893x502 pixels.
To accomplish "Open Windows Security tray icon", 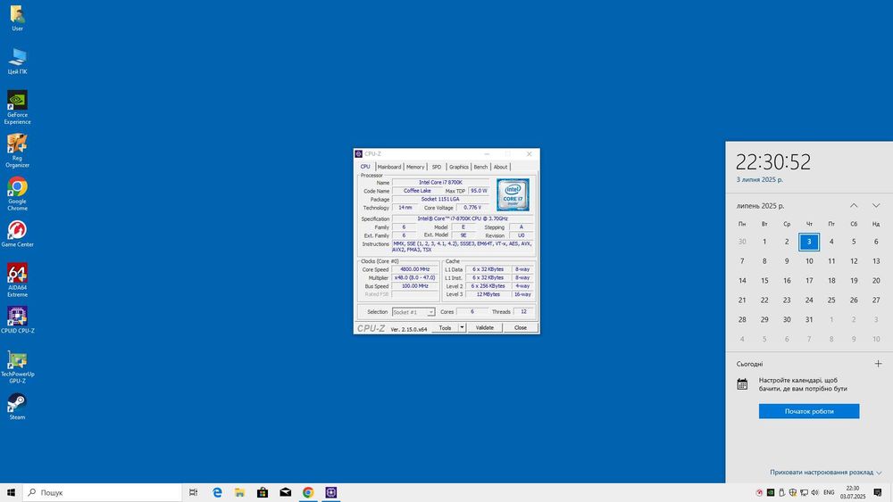I will click(793, 492).
